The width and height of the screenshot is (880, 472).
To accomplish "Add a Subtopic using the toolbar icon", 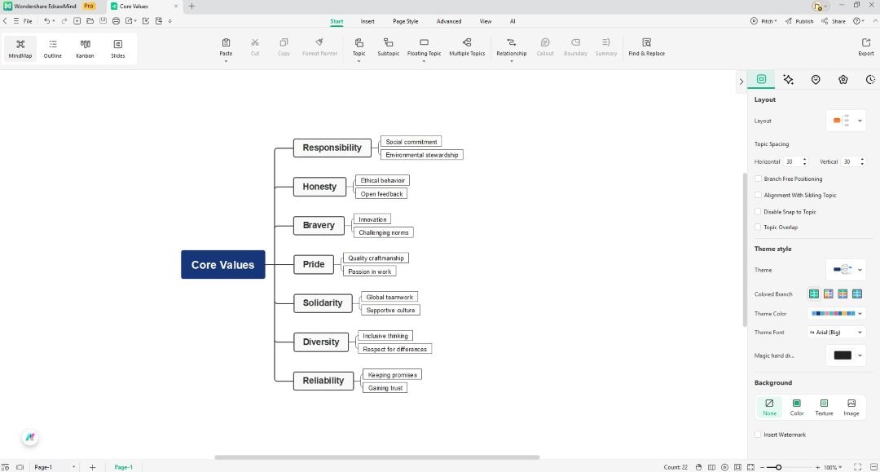I will (388, 46).
